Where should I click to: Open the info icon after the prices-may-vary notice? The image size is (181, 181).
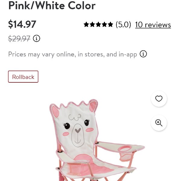[x=143, y=54]
